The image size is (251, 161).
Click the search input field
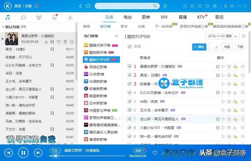coord(127,6)
